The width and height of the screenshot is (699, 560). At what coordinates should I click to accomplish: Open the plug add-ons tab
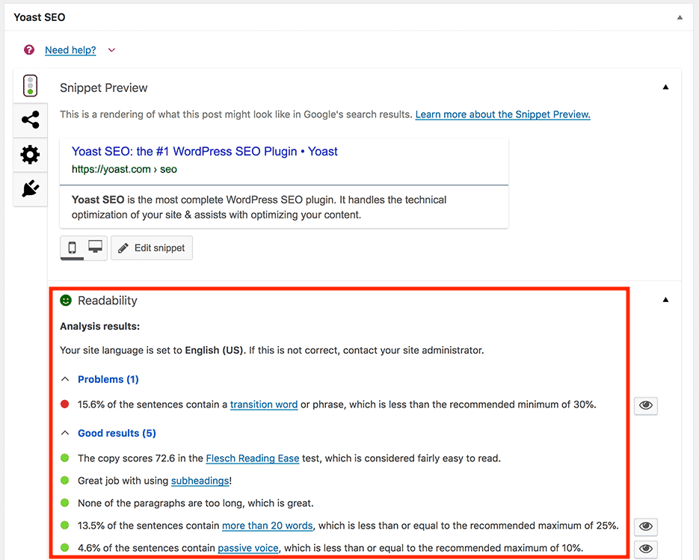31,188
